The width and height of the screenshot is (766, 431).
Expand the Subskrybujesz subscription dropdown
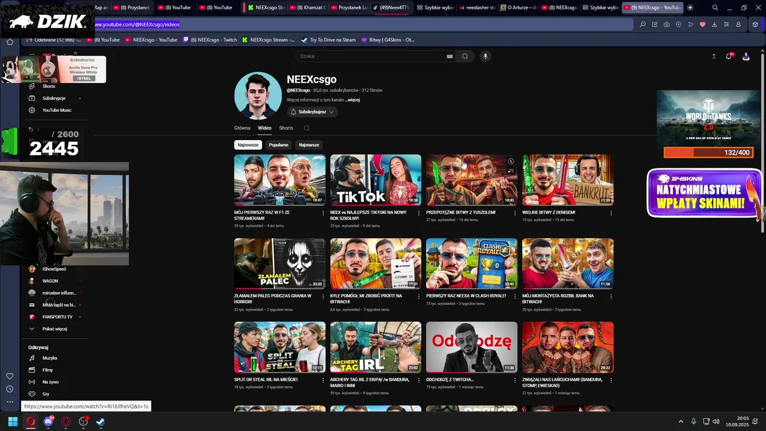point(312,112)
